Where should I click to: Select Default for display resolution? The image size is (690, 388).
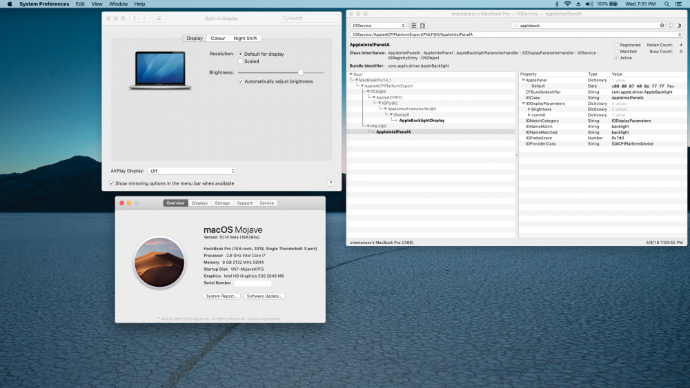tap(240, 54)
